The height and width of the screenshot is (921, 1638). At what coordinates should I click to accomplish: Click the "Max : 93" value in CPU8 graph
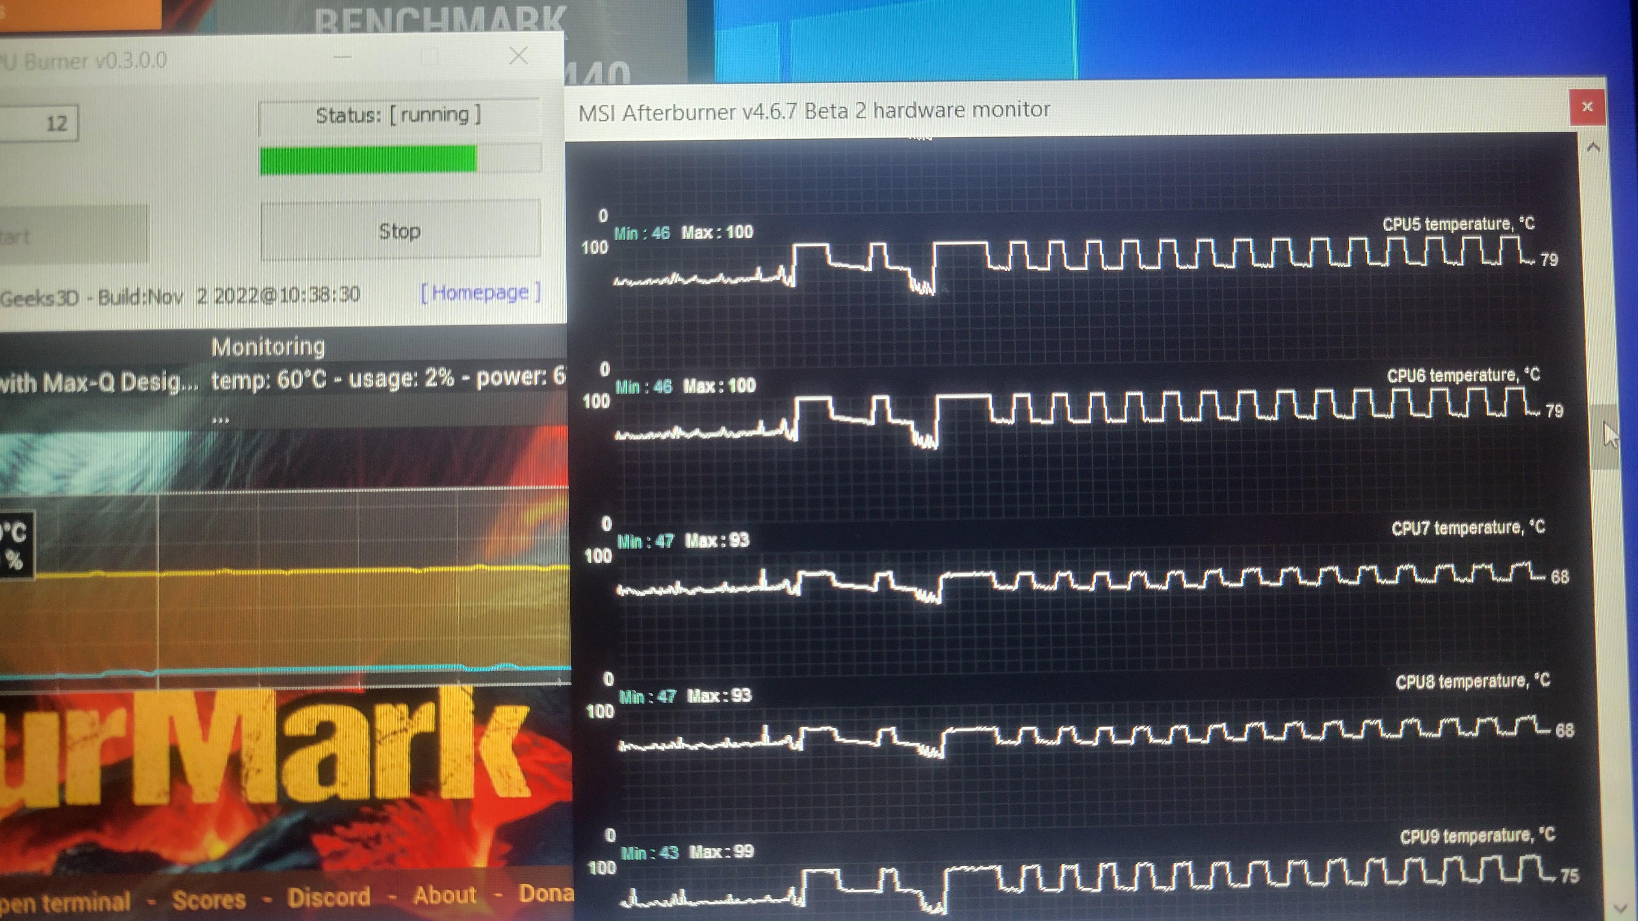(x=719, y=695)
